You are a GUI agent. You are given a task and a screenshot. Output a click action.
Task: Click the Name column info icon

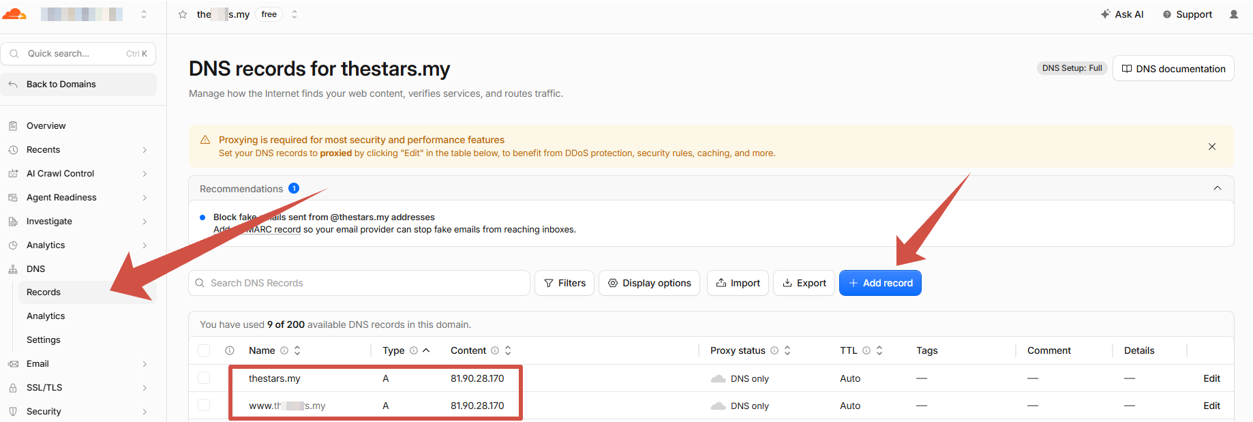(x=284, y=350)
